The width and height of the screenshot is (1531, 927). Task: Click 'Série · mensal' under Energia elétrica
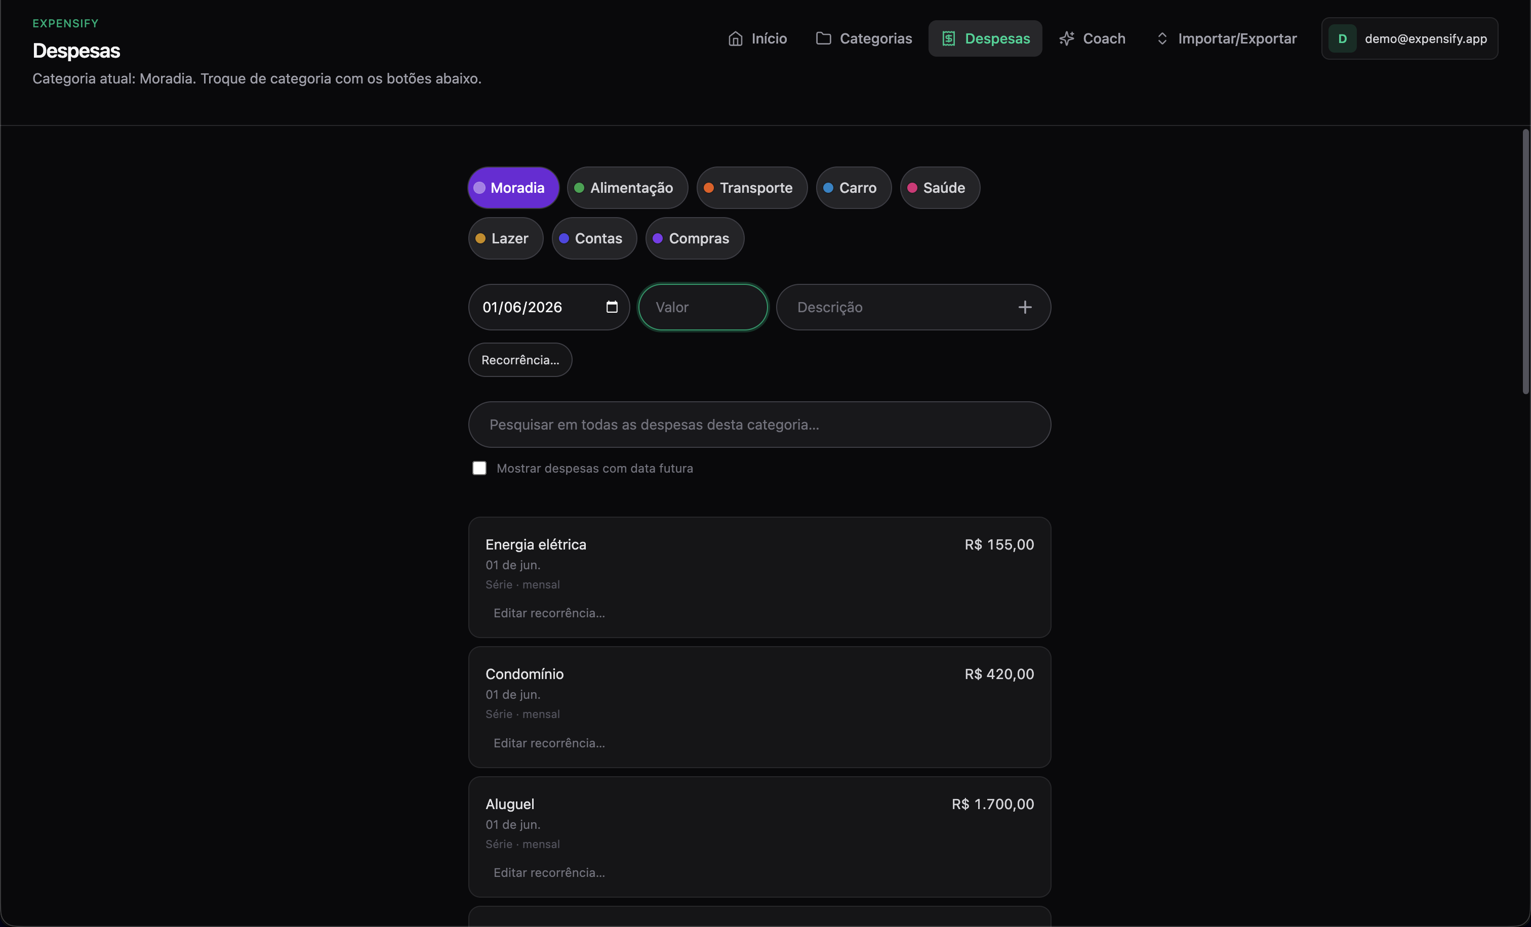[x=522, y=584]
